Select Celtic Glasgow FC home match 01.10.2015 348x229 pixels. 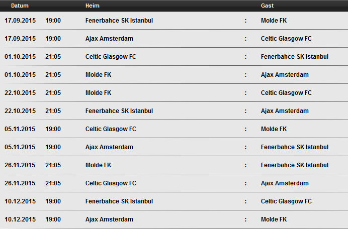click(x=111, y=57)
